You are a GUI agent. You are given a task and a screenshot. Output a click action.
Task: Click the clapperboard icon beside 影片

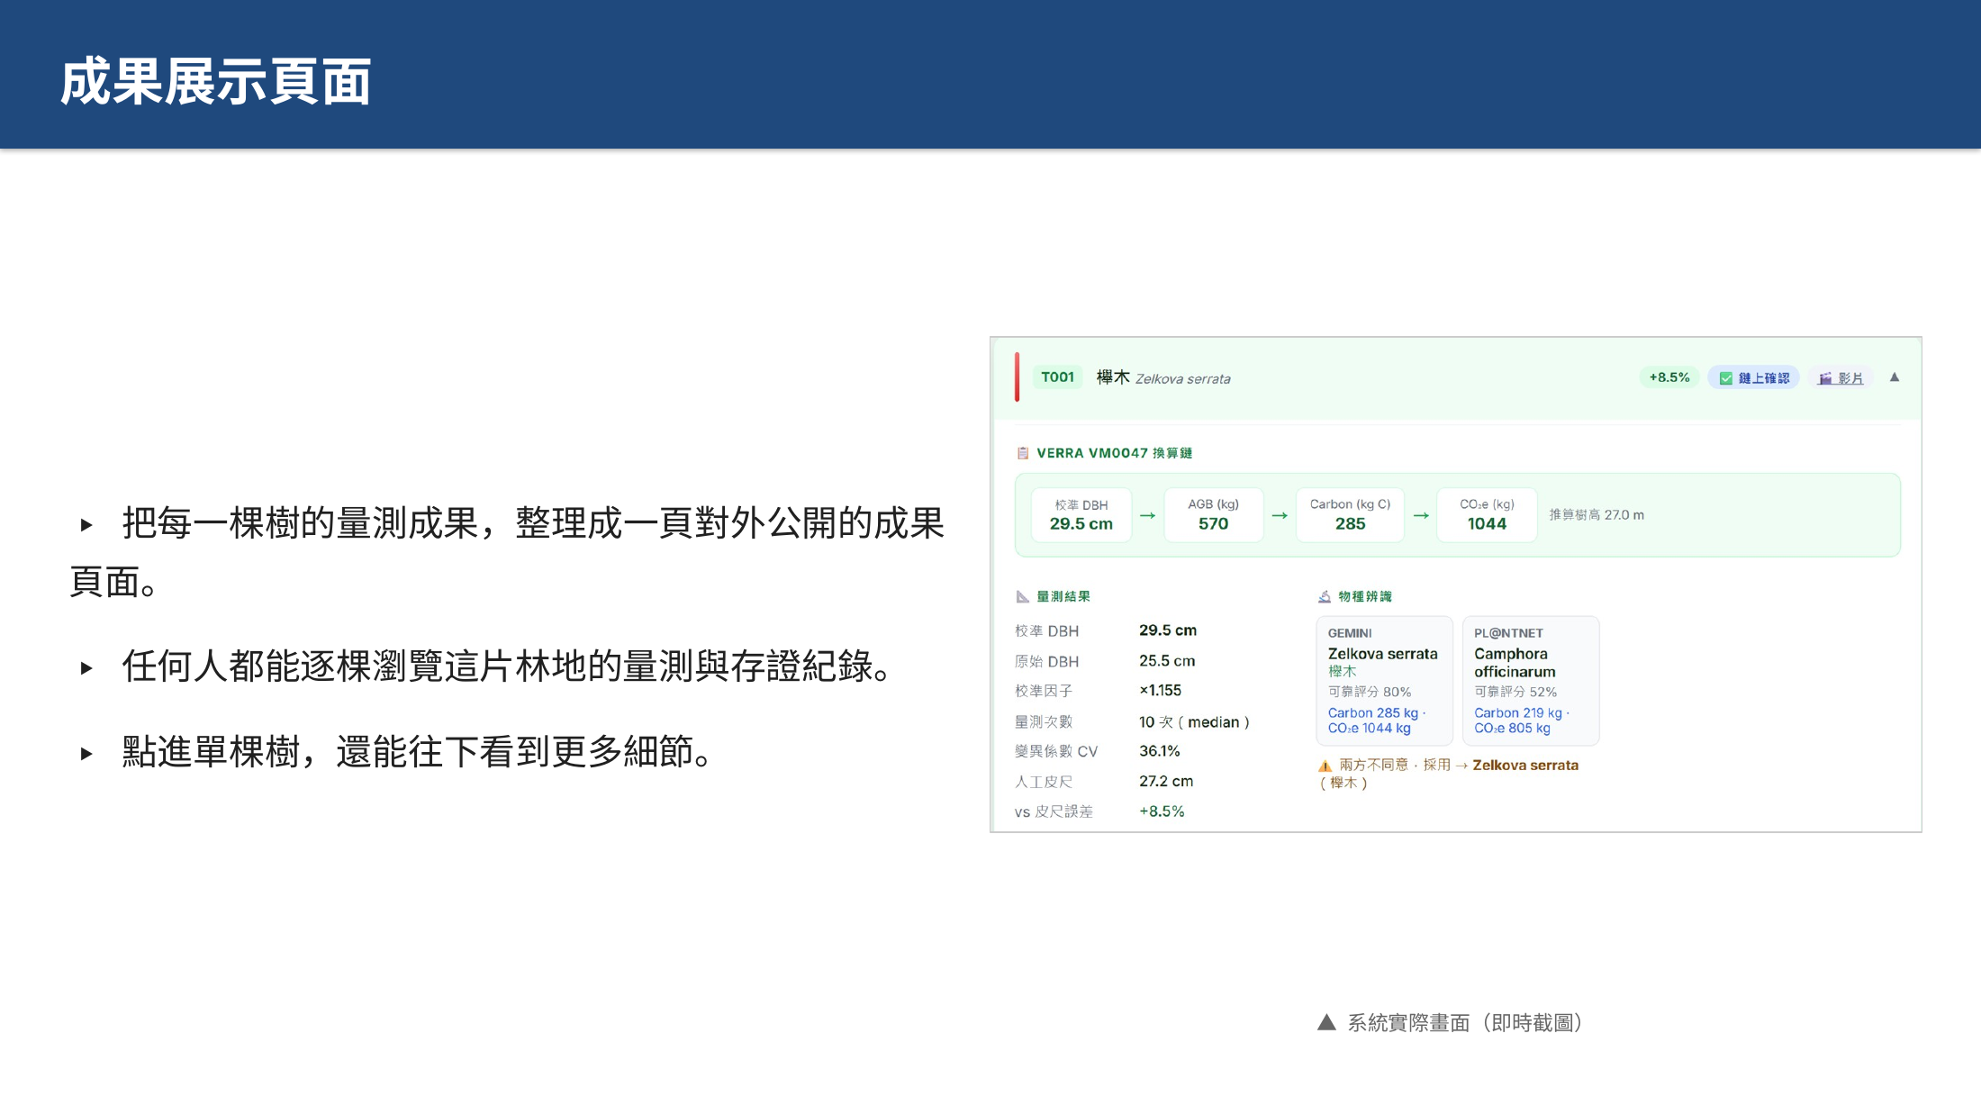pyautogui.click(x=1825, y=378)
